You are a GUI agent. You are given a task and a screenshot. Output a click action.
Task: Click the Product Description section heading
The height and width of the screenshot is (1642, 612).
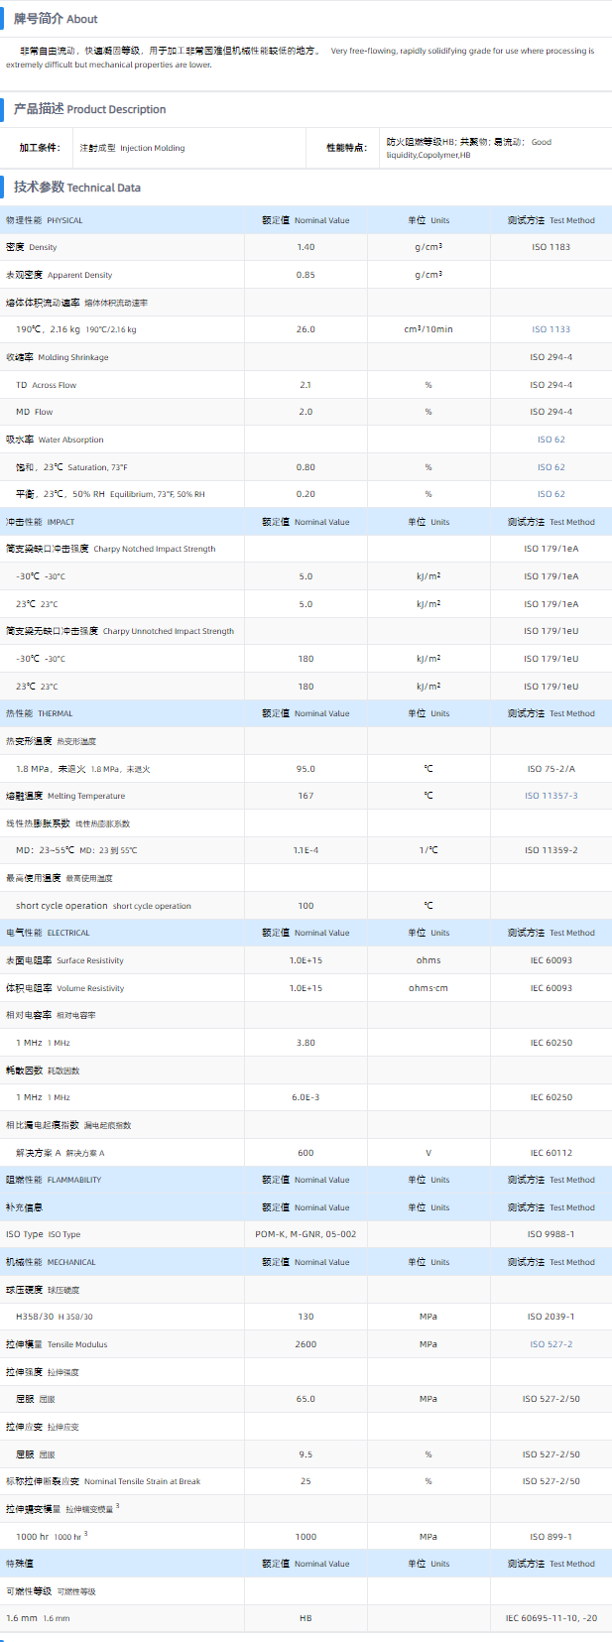pyautogui.click(x=89, y=109)
